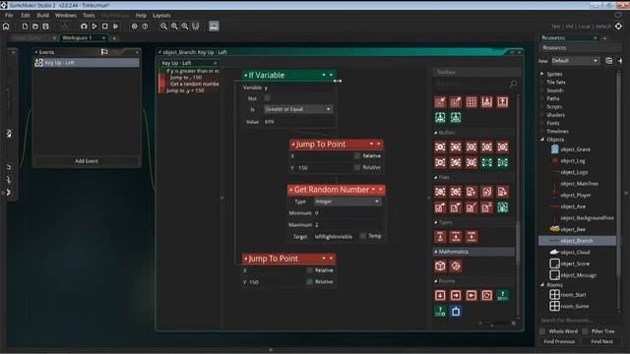
Task: Pick Go To Next Room right-arrow action
Action: pos(456,295)
